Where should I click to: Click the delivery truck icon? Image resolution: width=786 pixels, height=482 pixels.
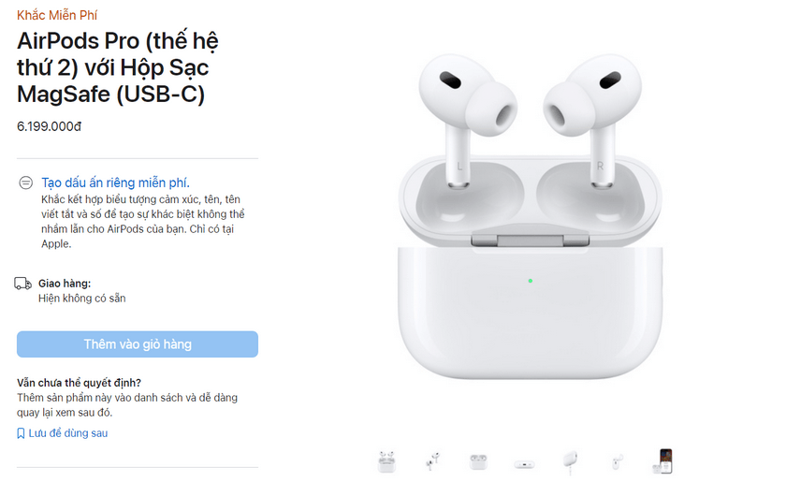[22, 284]
